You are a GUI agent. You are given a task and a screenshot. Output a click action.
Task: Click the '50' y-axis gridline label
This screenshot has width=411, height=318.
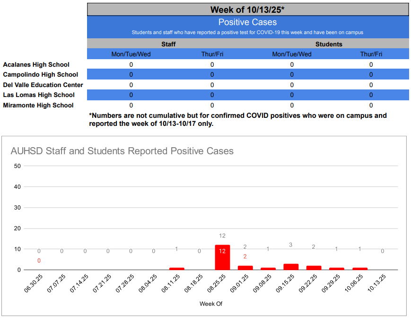coord(17,166)
